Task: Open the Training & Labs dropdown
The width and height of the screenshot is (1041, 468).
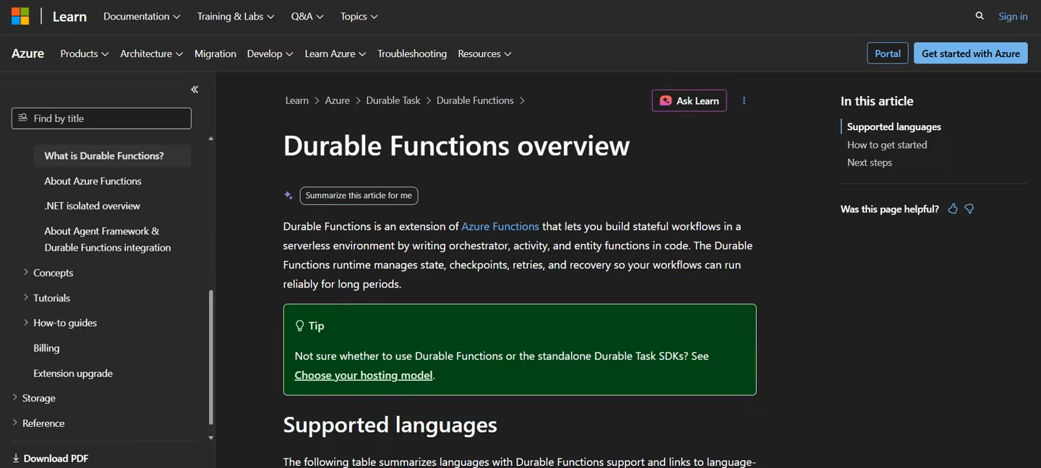Action: tap(236, 16)
